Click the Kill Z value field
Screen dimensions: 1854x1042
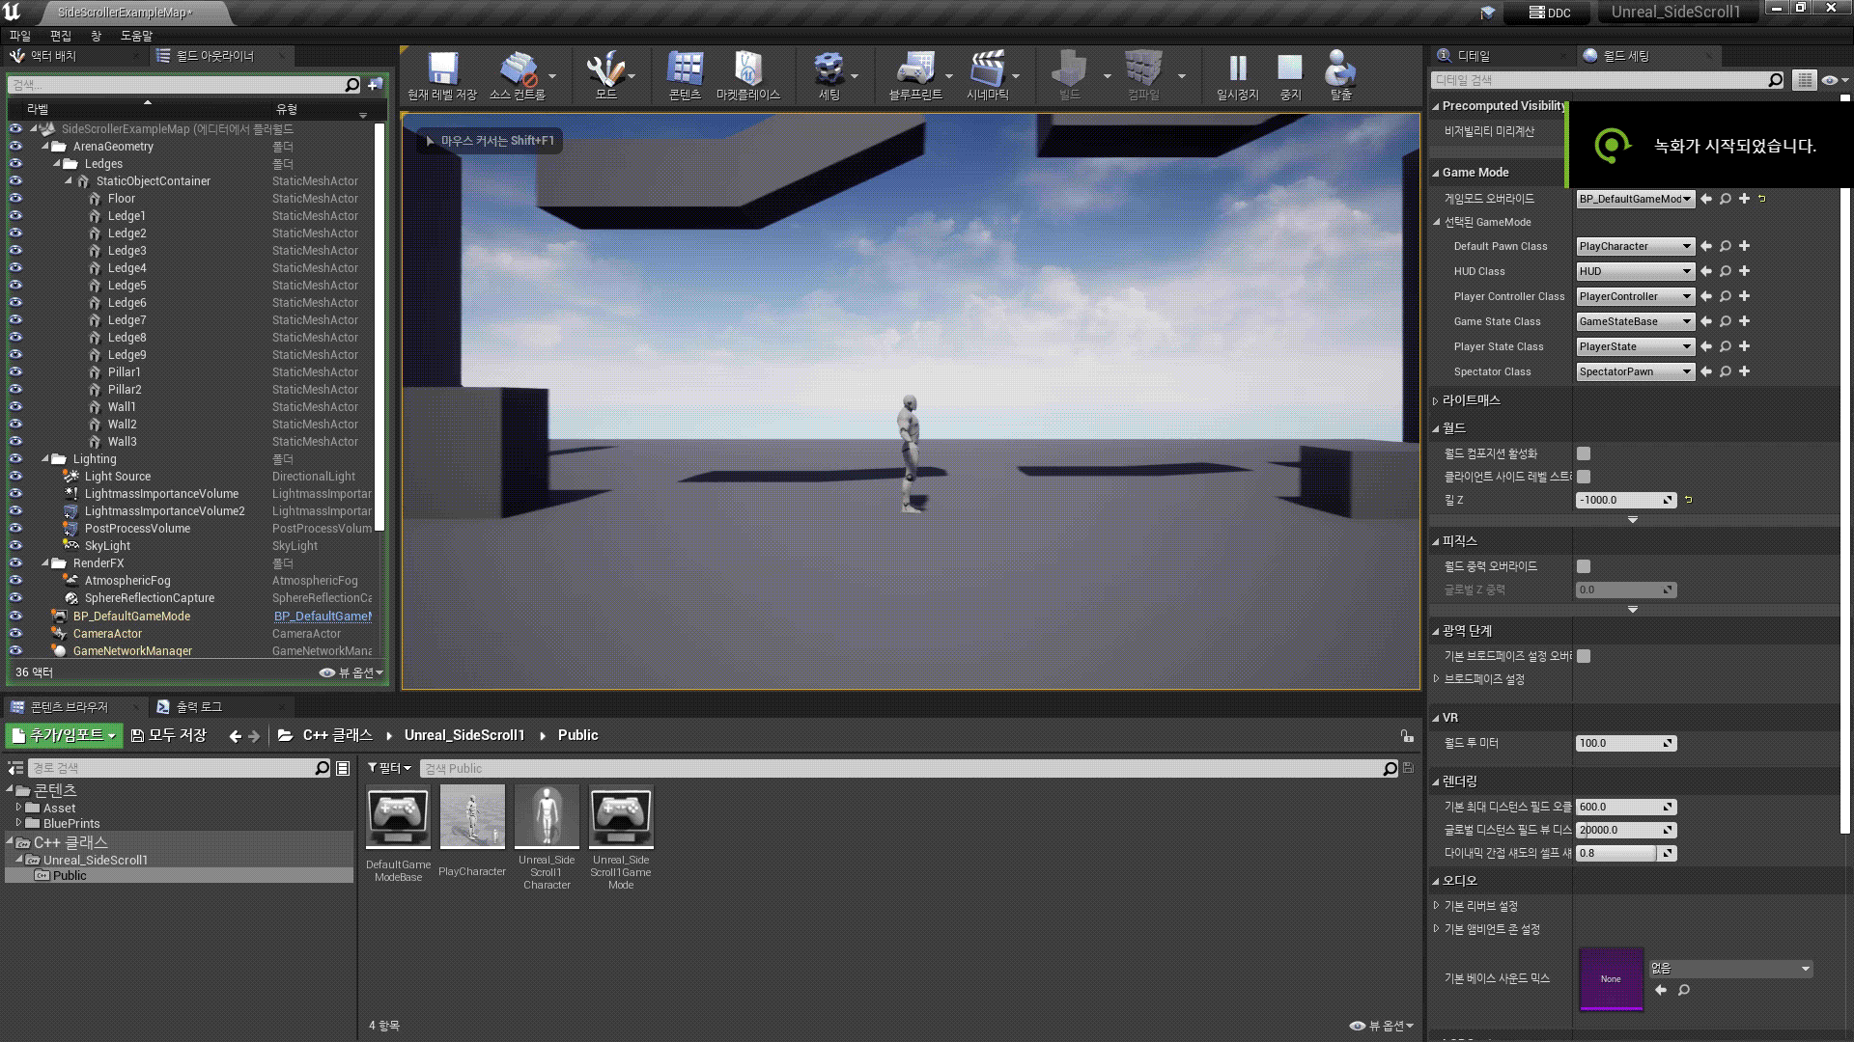[1626, 500]
